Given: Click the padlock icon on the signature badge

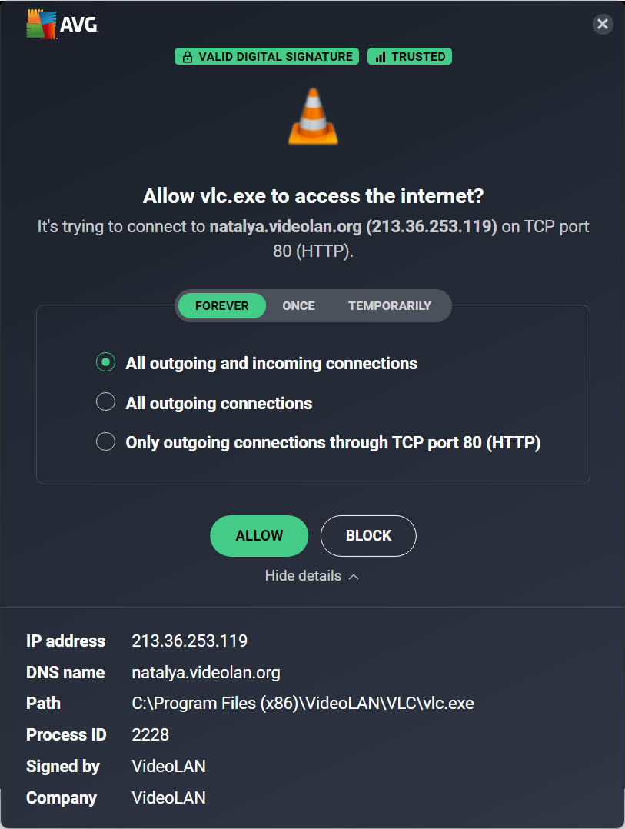Looking at the screenshot, I should 188,57.
